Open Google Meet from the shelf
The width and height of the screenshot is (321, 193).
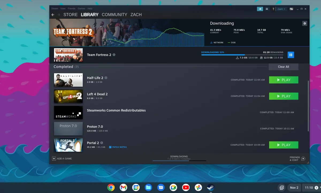point(173,187)
